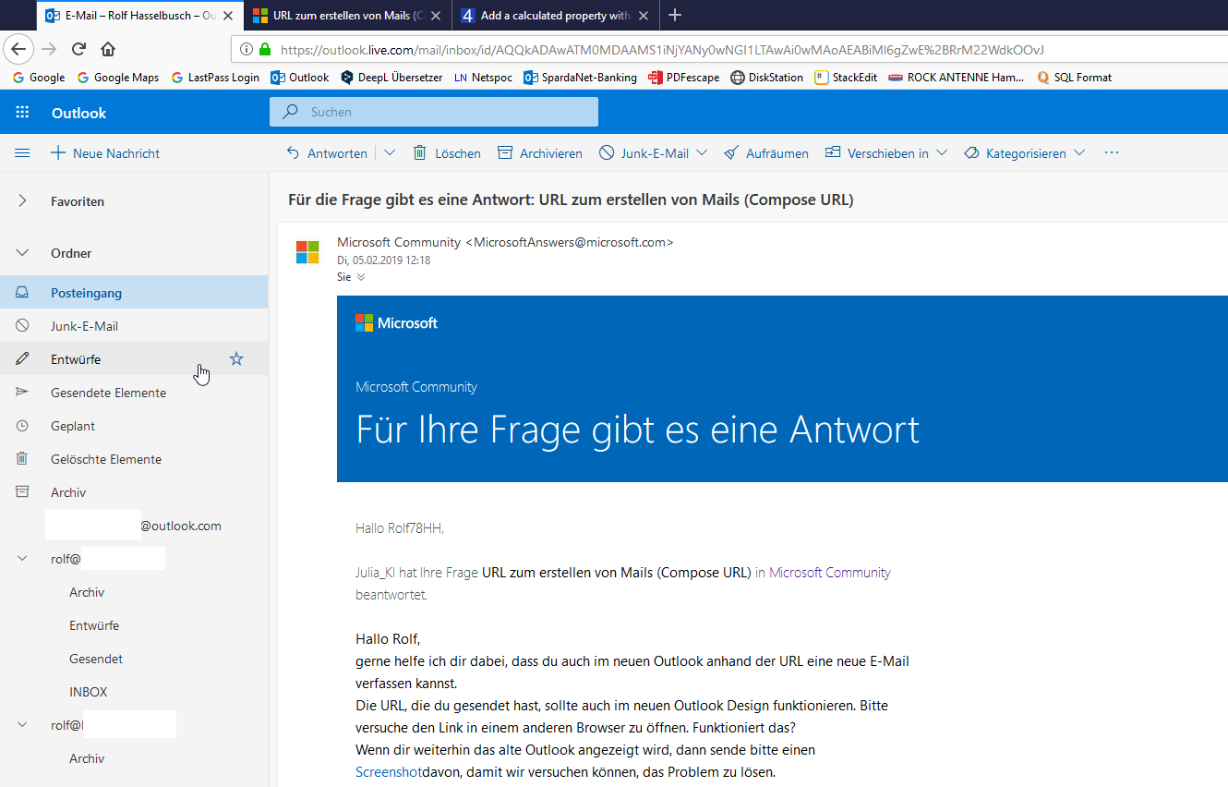This screenshot has width=1228, height=787.
Task: Open the Google Maps bookmark
Action: [x=117, y=78]
